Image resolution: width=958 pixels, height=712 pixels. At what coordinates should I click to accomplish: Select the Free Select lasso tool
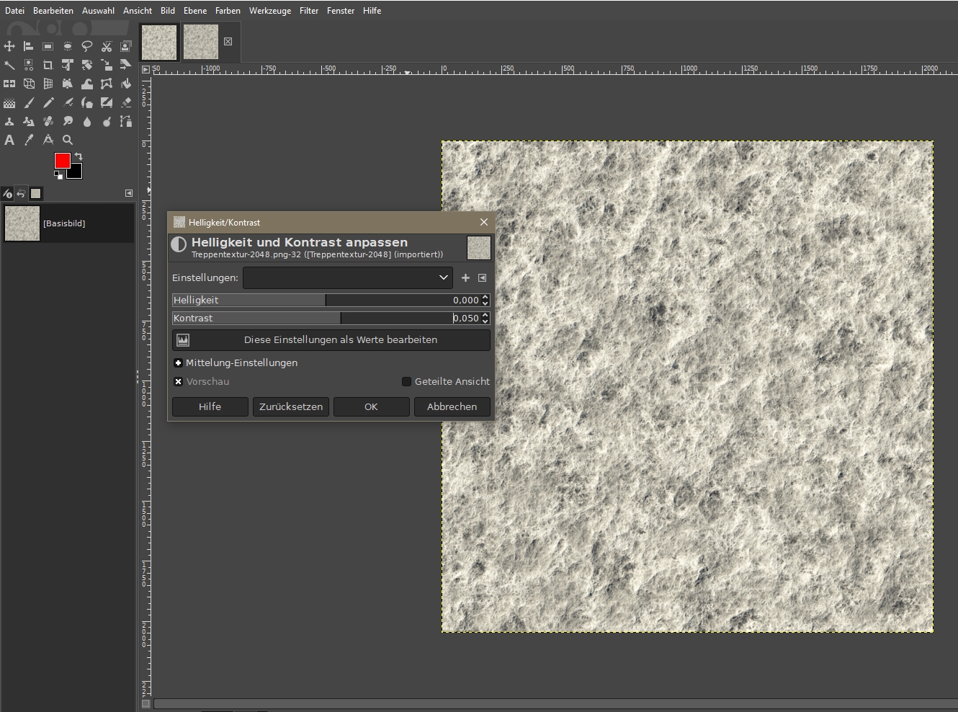[x=87, y=46]
